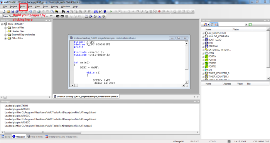Click the Save All toolbar icon
The width and height of the screenshot is (270, 143).
[x=17, y=11]
